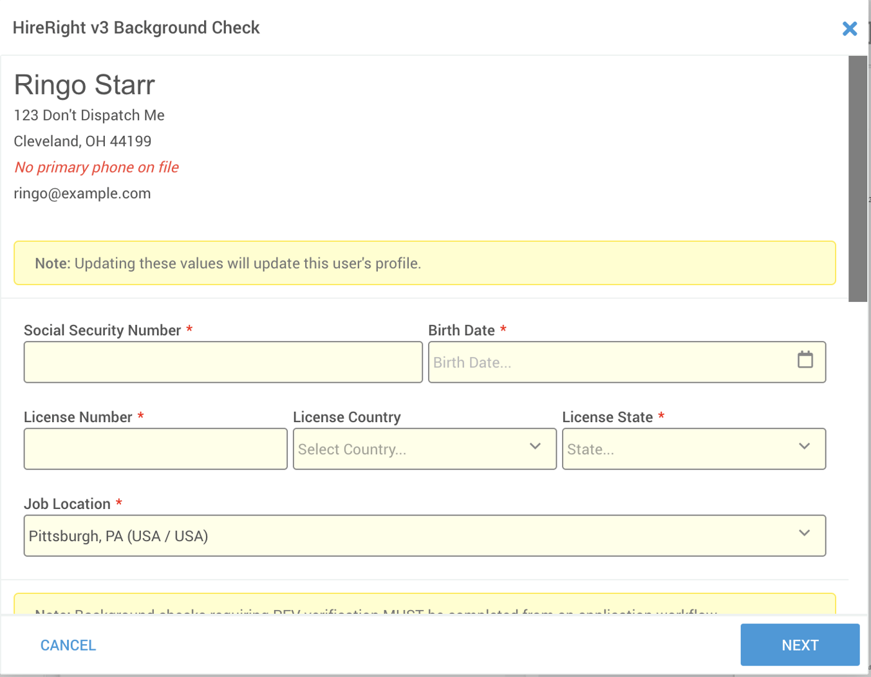This screenshot has height=677, width=871.
Task: Focus the License Number input box
Action: coord(155,449)
